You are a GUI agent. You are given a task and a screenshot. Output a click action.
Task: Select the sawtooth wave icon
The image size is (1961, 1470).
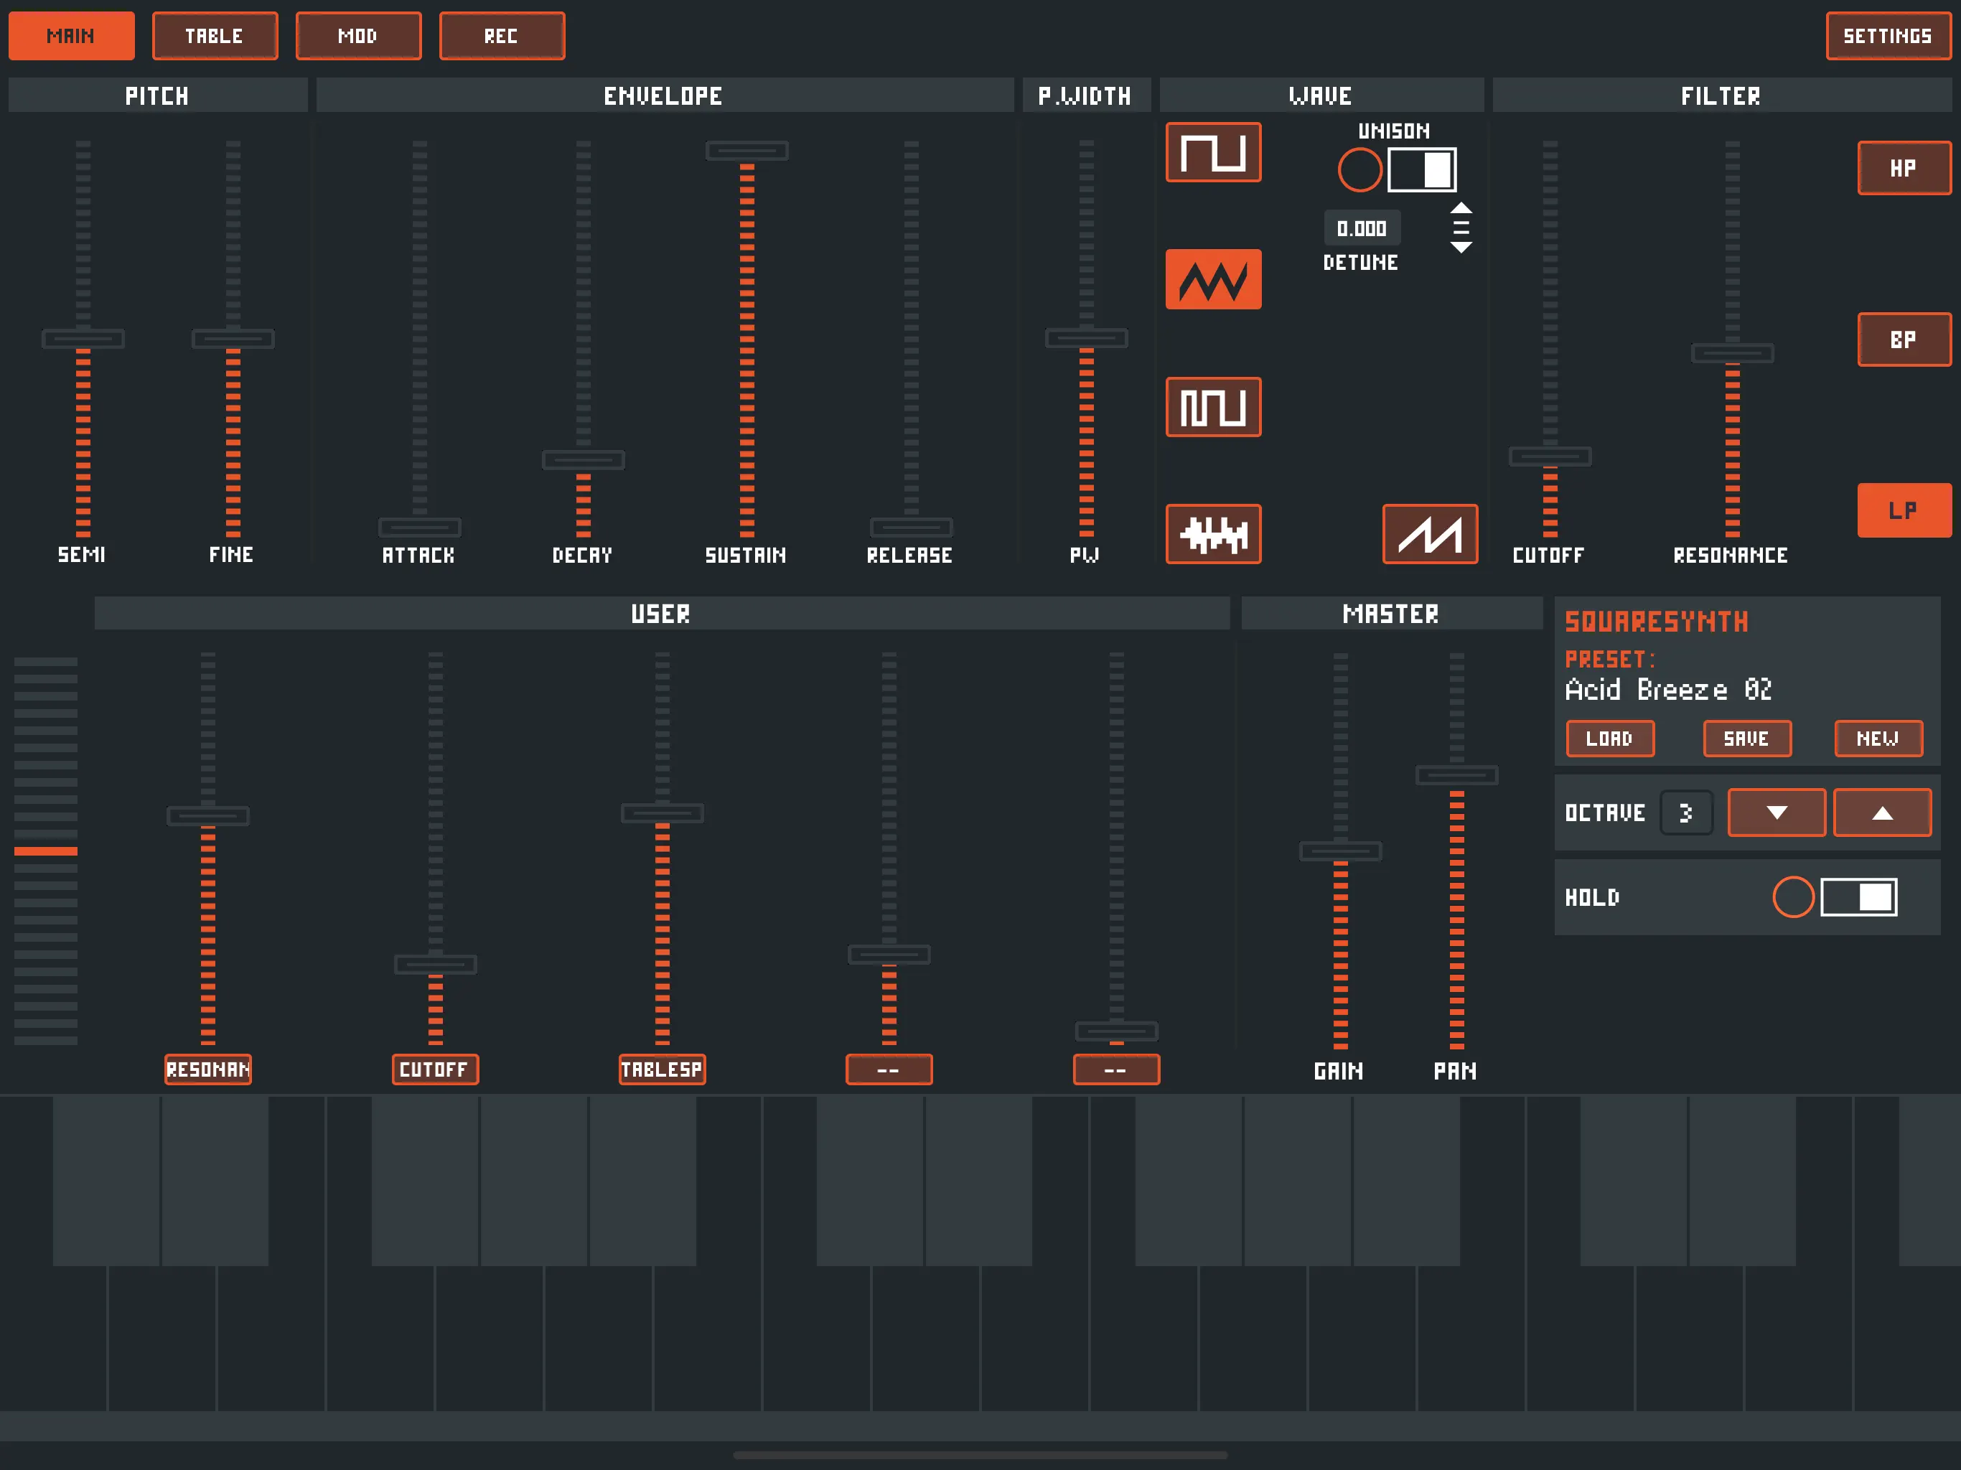click(x=1429, y=534)
